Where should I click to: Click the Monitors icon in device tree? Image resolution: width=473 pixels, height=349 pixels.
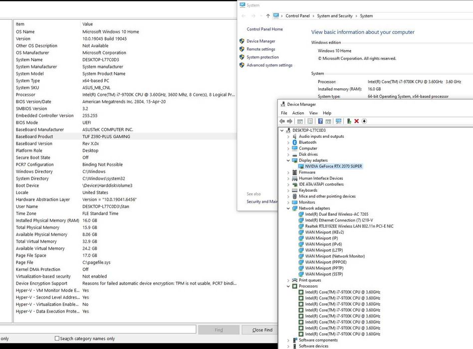295,202
